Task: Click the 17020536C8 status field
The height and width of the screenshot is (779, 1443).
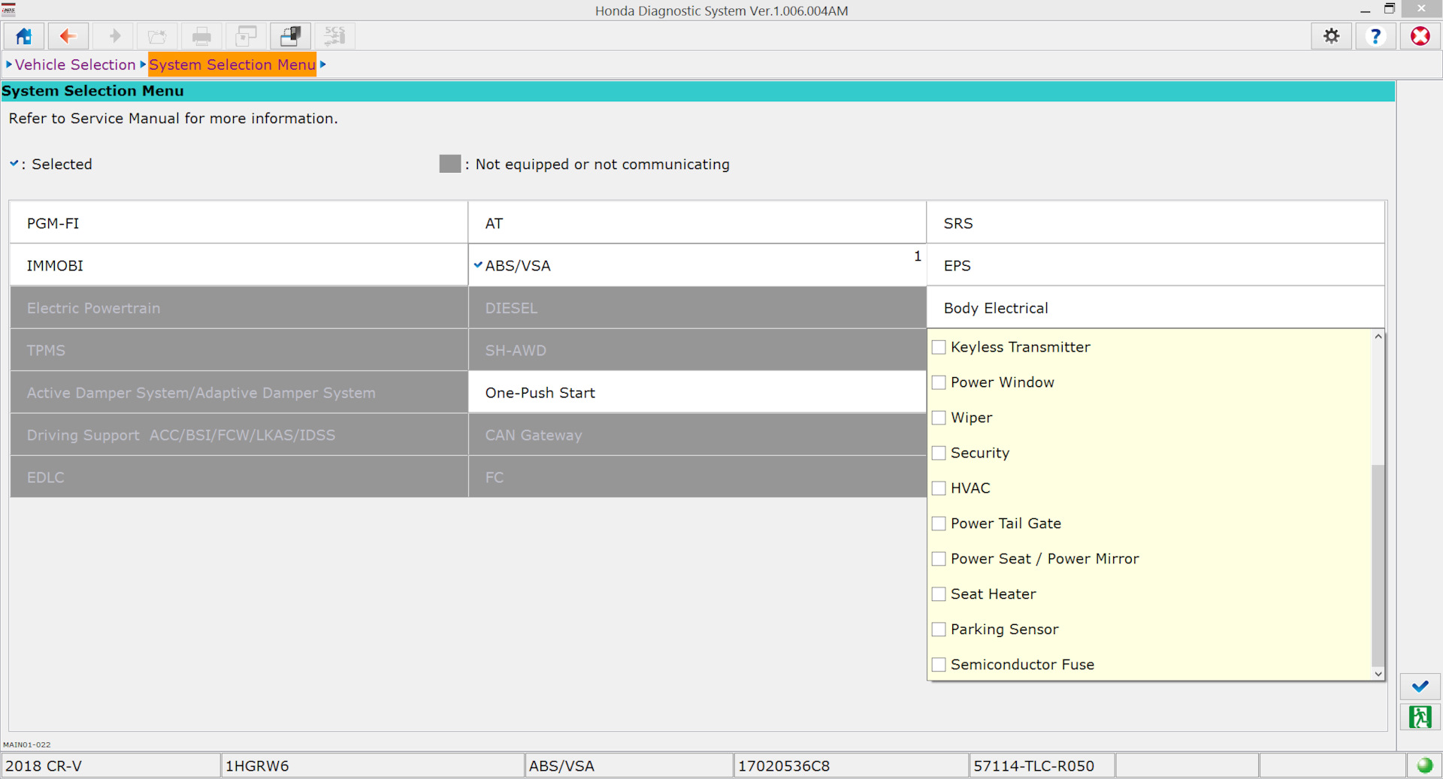Action: (x=852, y=765)
